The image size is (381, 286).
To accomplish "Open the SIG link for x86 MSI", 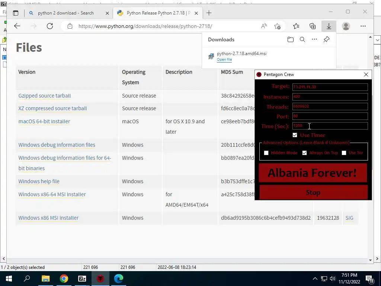I will [x=349, y=217].
